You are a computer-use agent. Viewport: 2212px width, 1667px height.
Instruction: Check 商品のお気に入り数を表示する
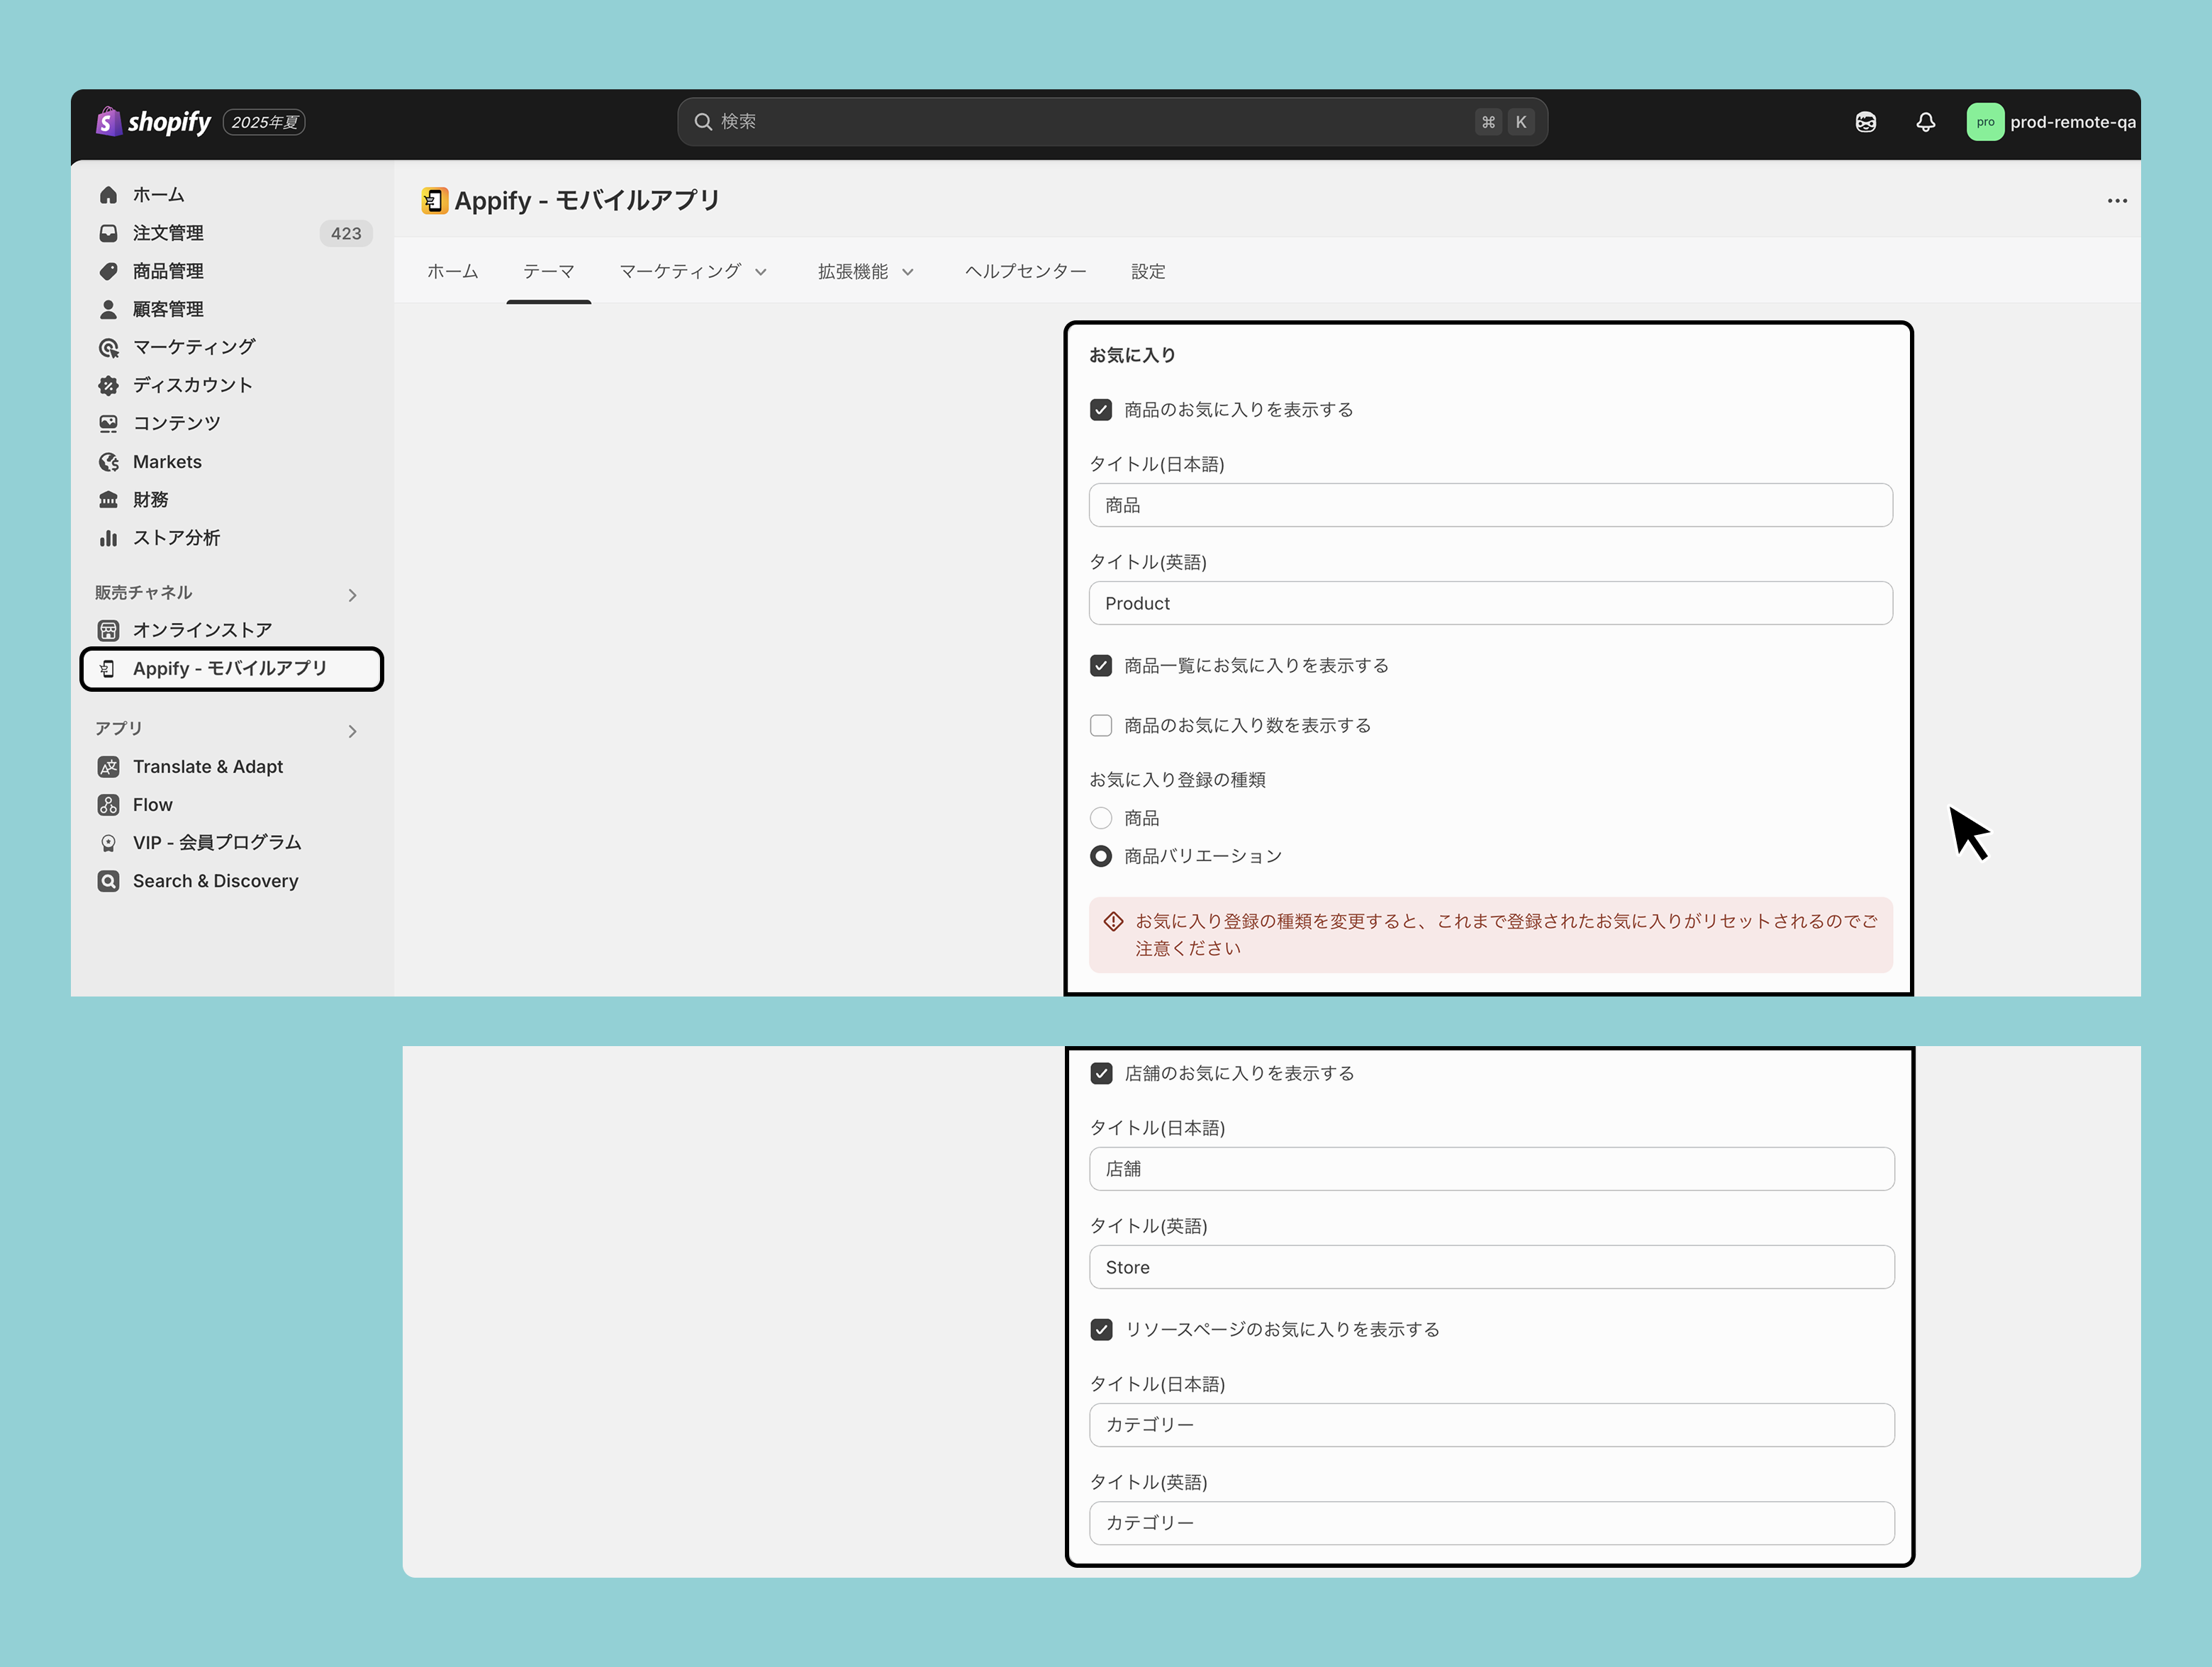1100,726
